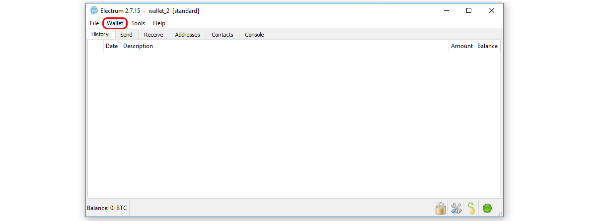Switch to the Console tab

pyautogui.click(x=254, y=35)
